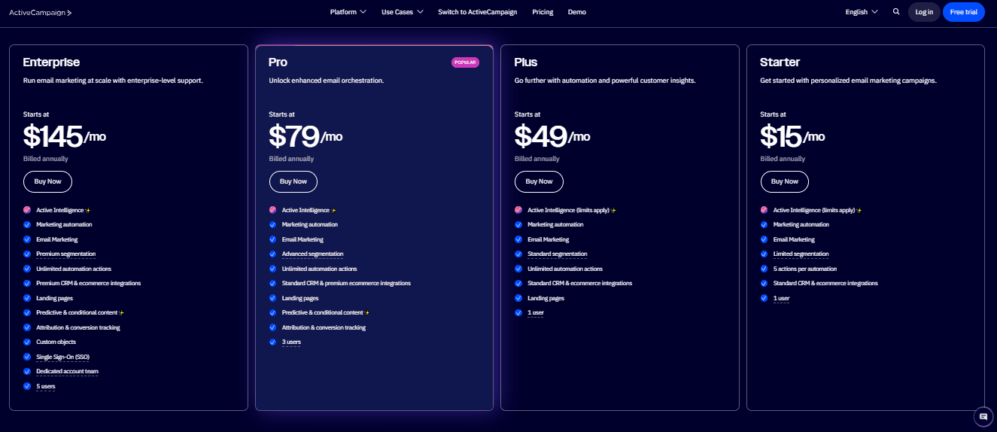997x432 pixels.
Task: Open the Demo nav item
Action: pos(577,12)
